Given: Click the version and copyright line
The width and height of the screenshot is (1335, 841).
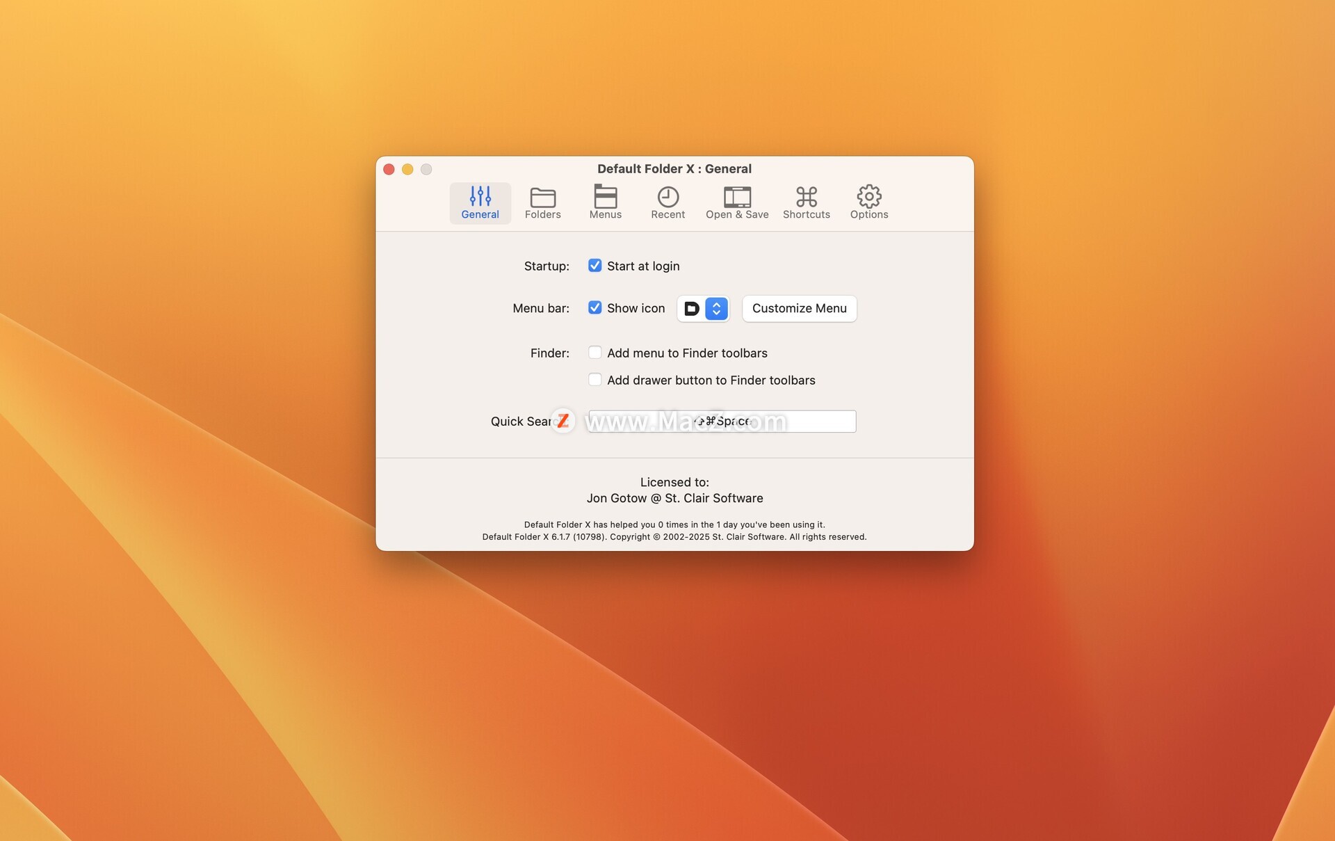Looking at the screenshot, I should [x=674, y=537].
